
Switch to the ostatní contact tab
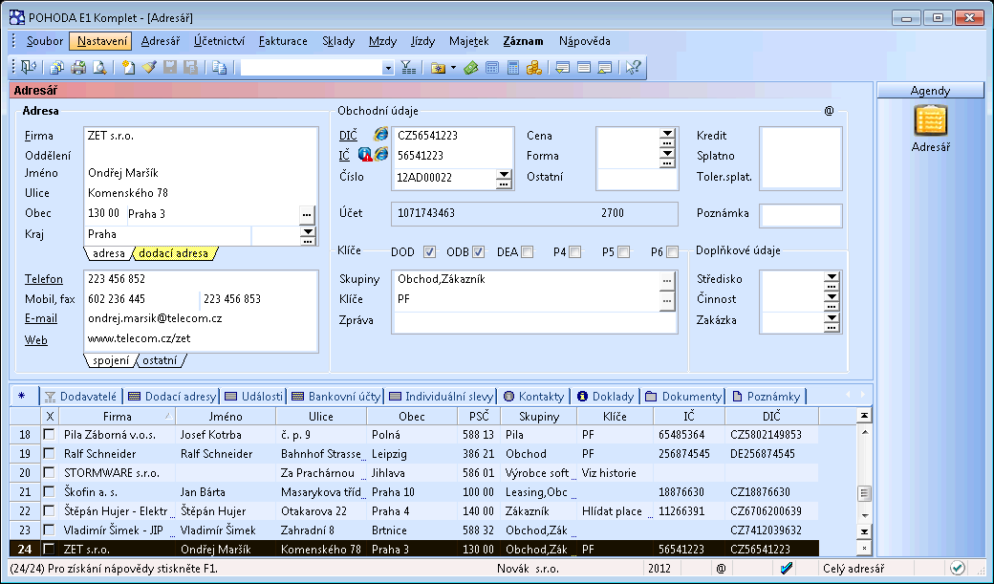[x=160, y=360]
